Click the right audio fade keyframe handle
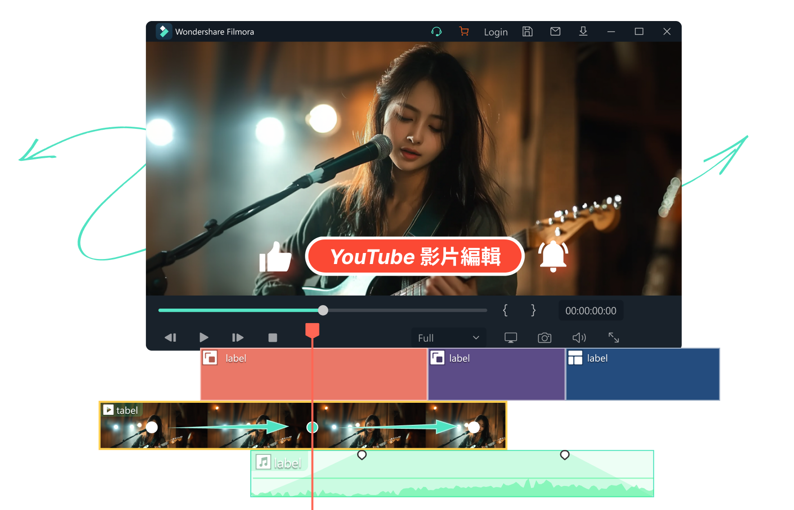The image size is (794, 510). point(565,455)
